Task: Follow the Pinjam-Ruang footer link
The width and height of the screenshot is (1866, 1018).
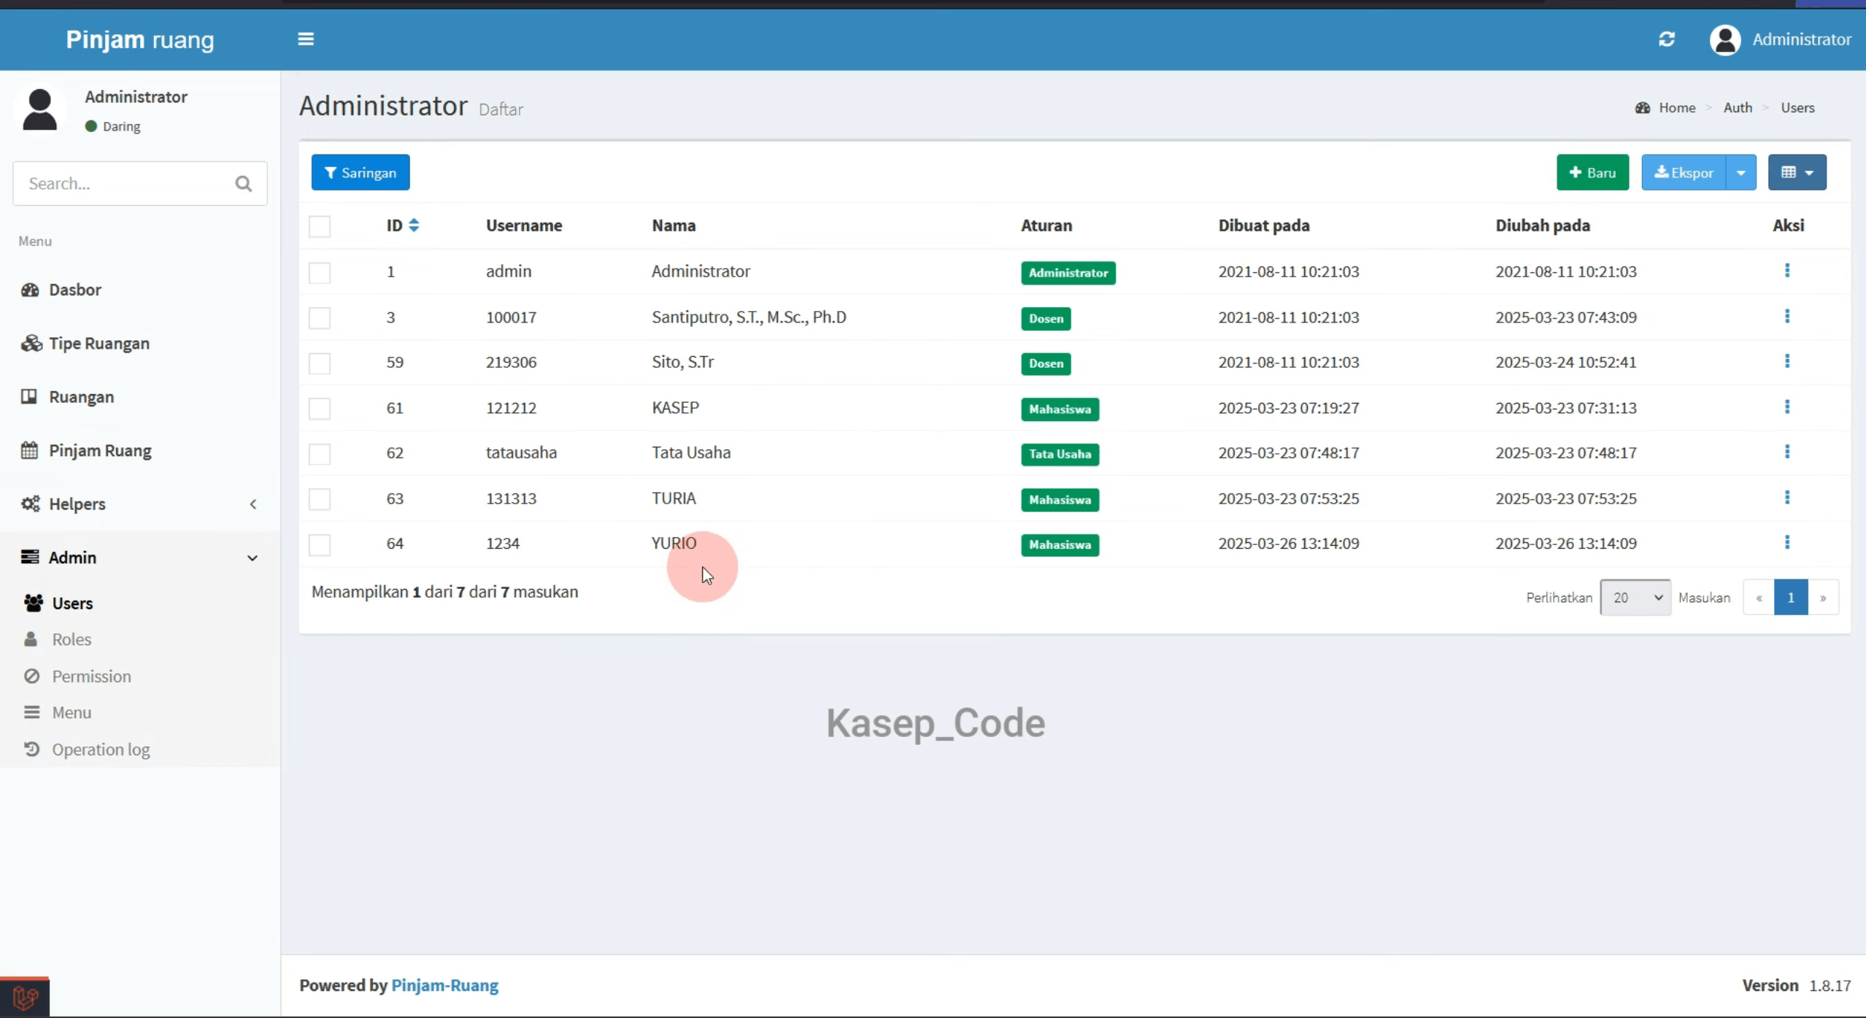Action: pyautogui.click(x=445, y=985)
